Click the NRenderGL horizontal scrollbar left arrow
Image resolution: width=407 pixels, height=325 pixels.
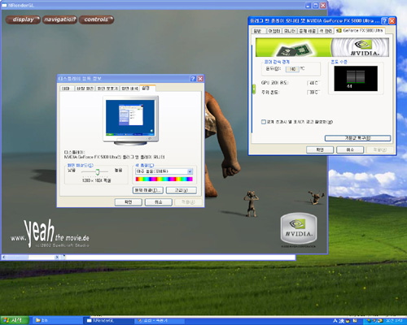[4, 257]
